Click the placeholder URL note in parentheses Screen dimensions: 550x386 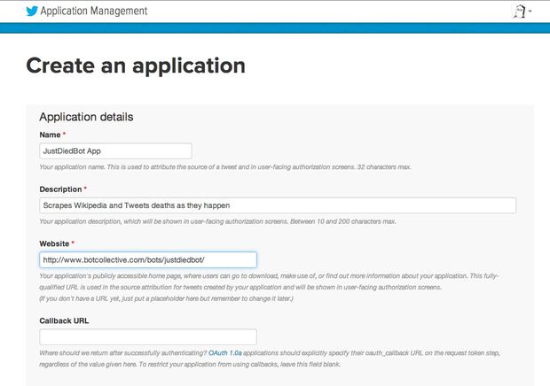(x=168, y=298)
